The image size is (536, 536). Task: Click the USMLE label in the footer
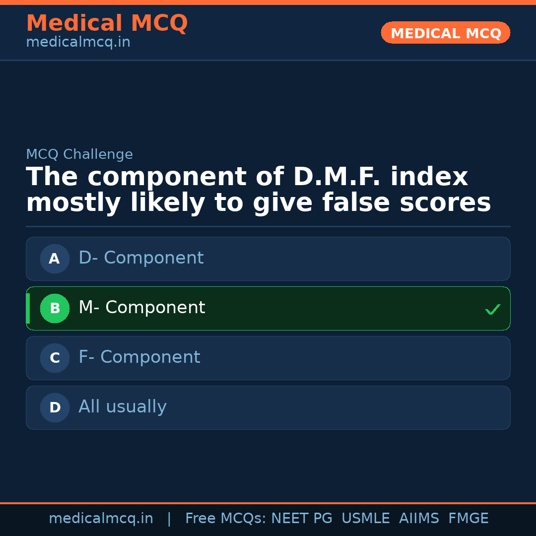366,518
